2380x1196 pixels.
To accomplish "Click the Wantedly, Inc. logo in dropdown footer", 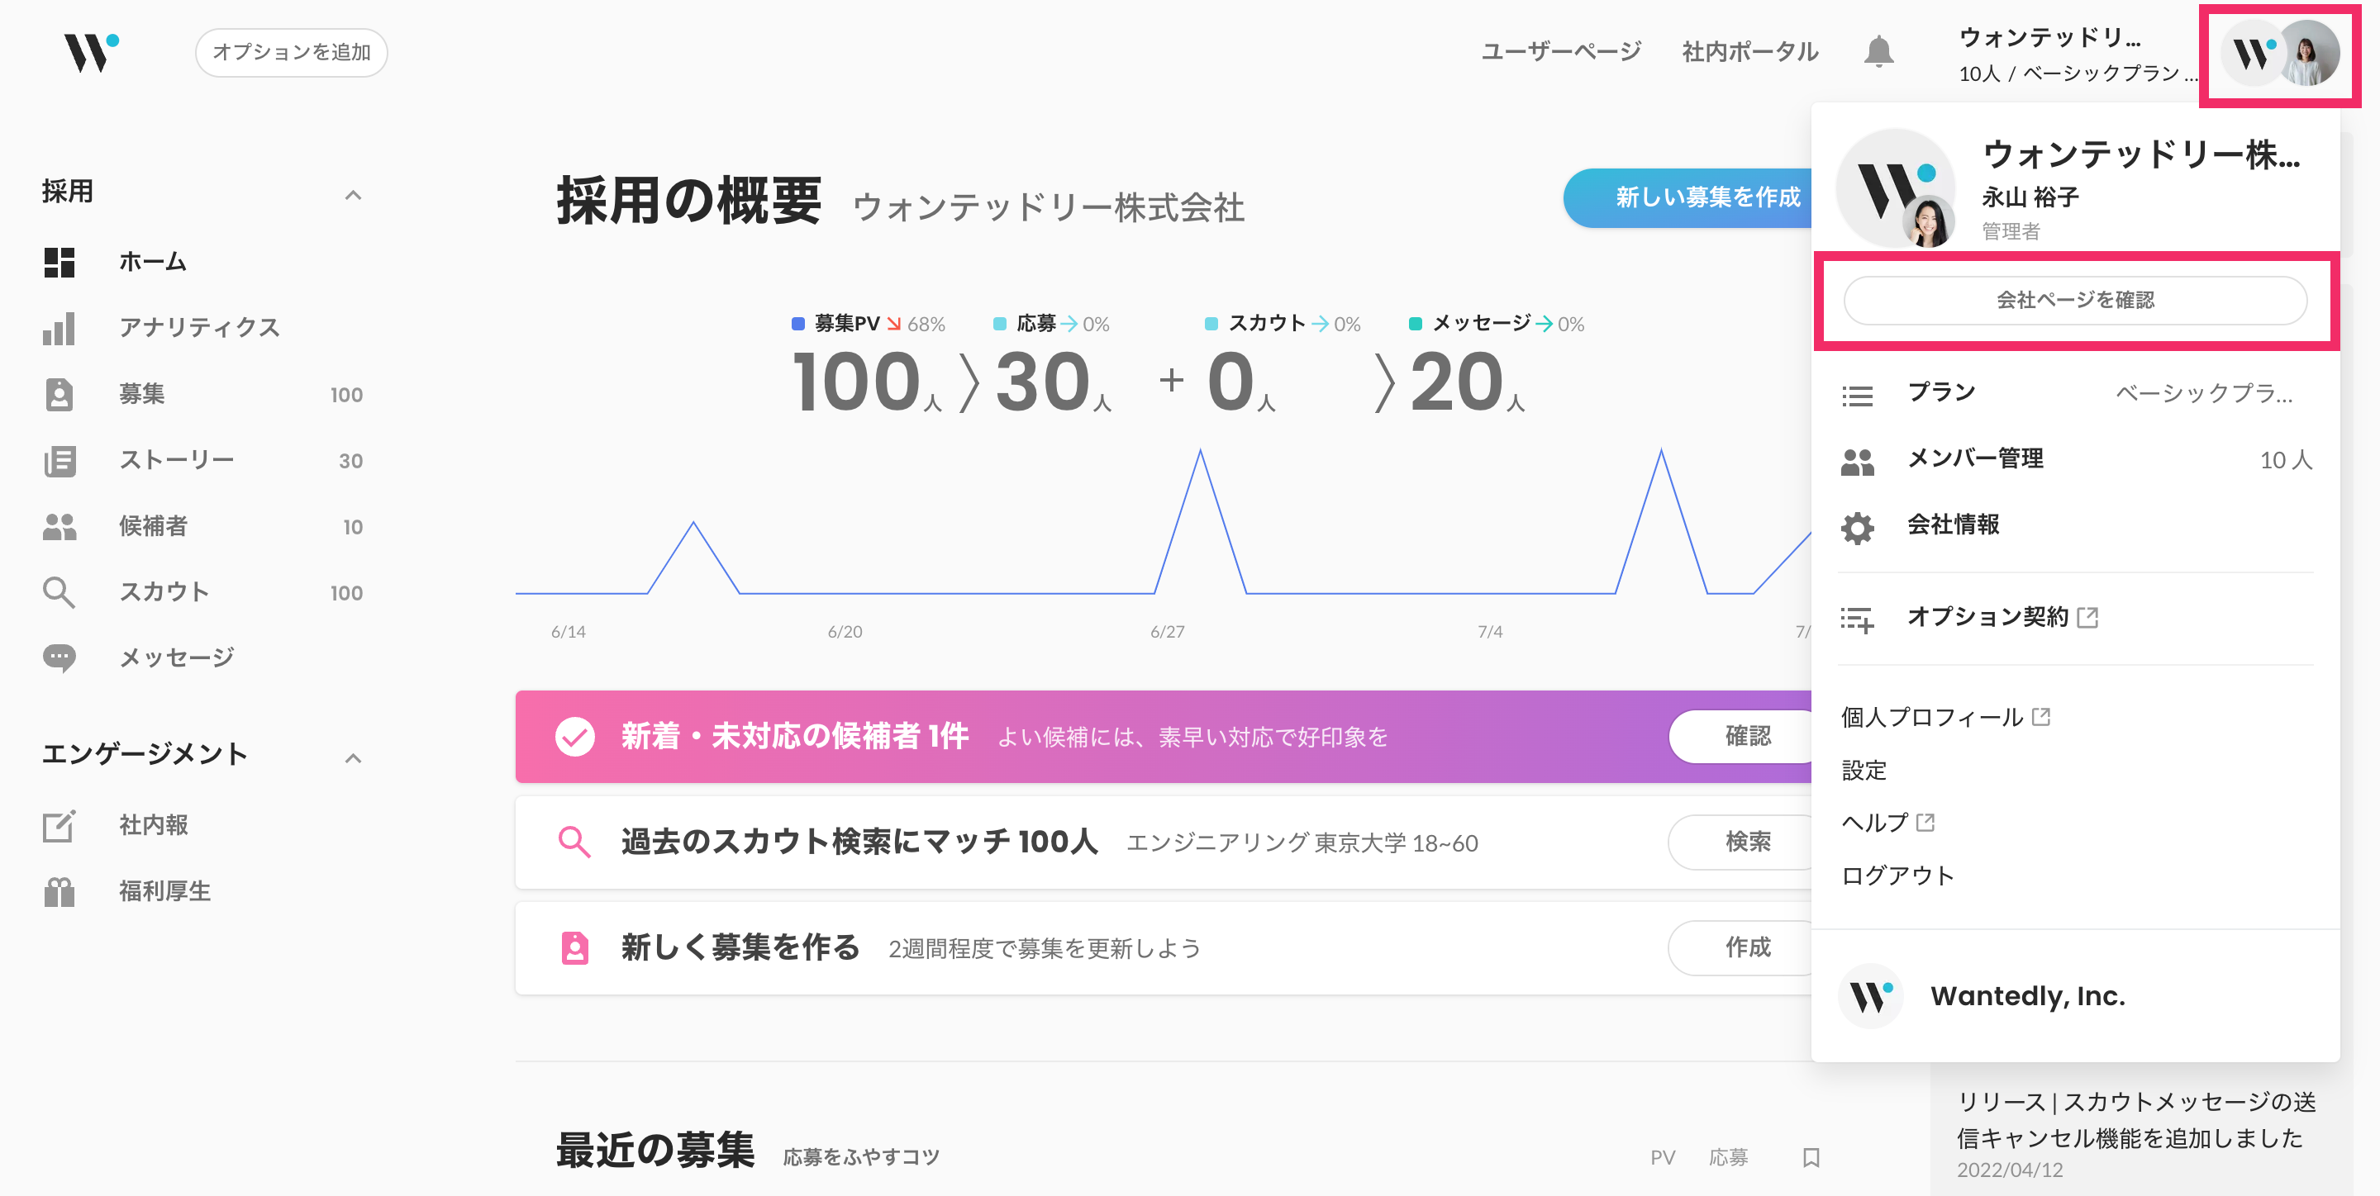I will coord(1871,996).
